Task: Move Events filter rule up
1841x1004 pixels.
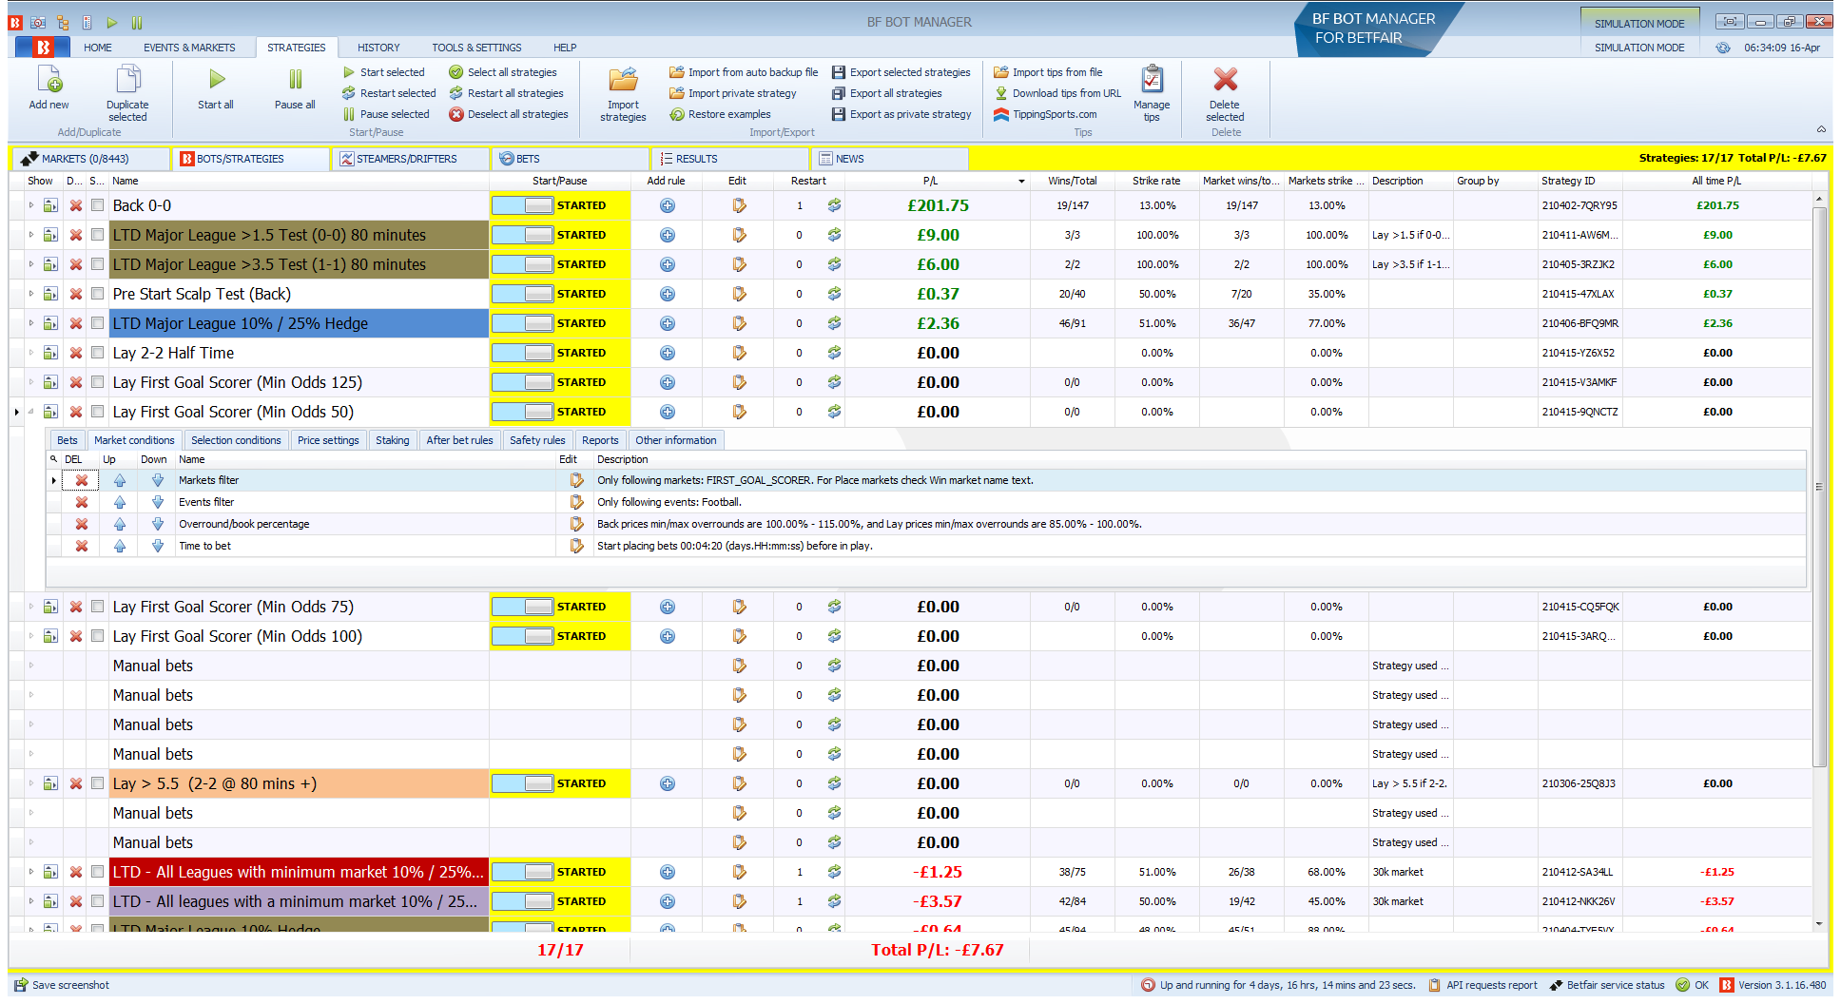Action: (120, 502)
